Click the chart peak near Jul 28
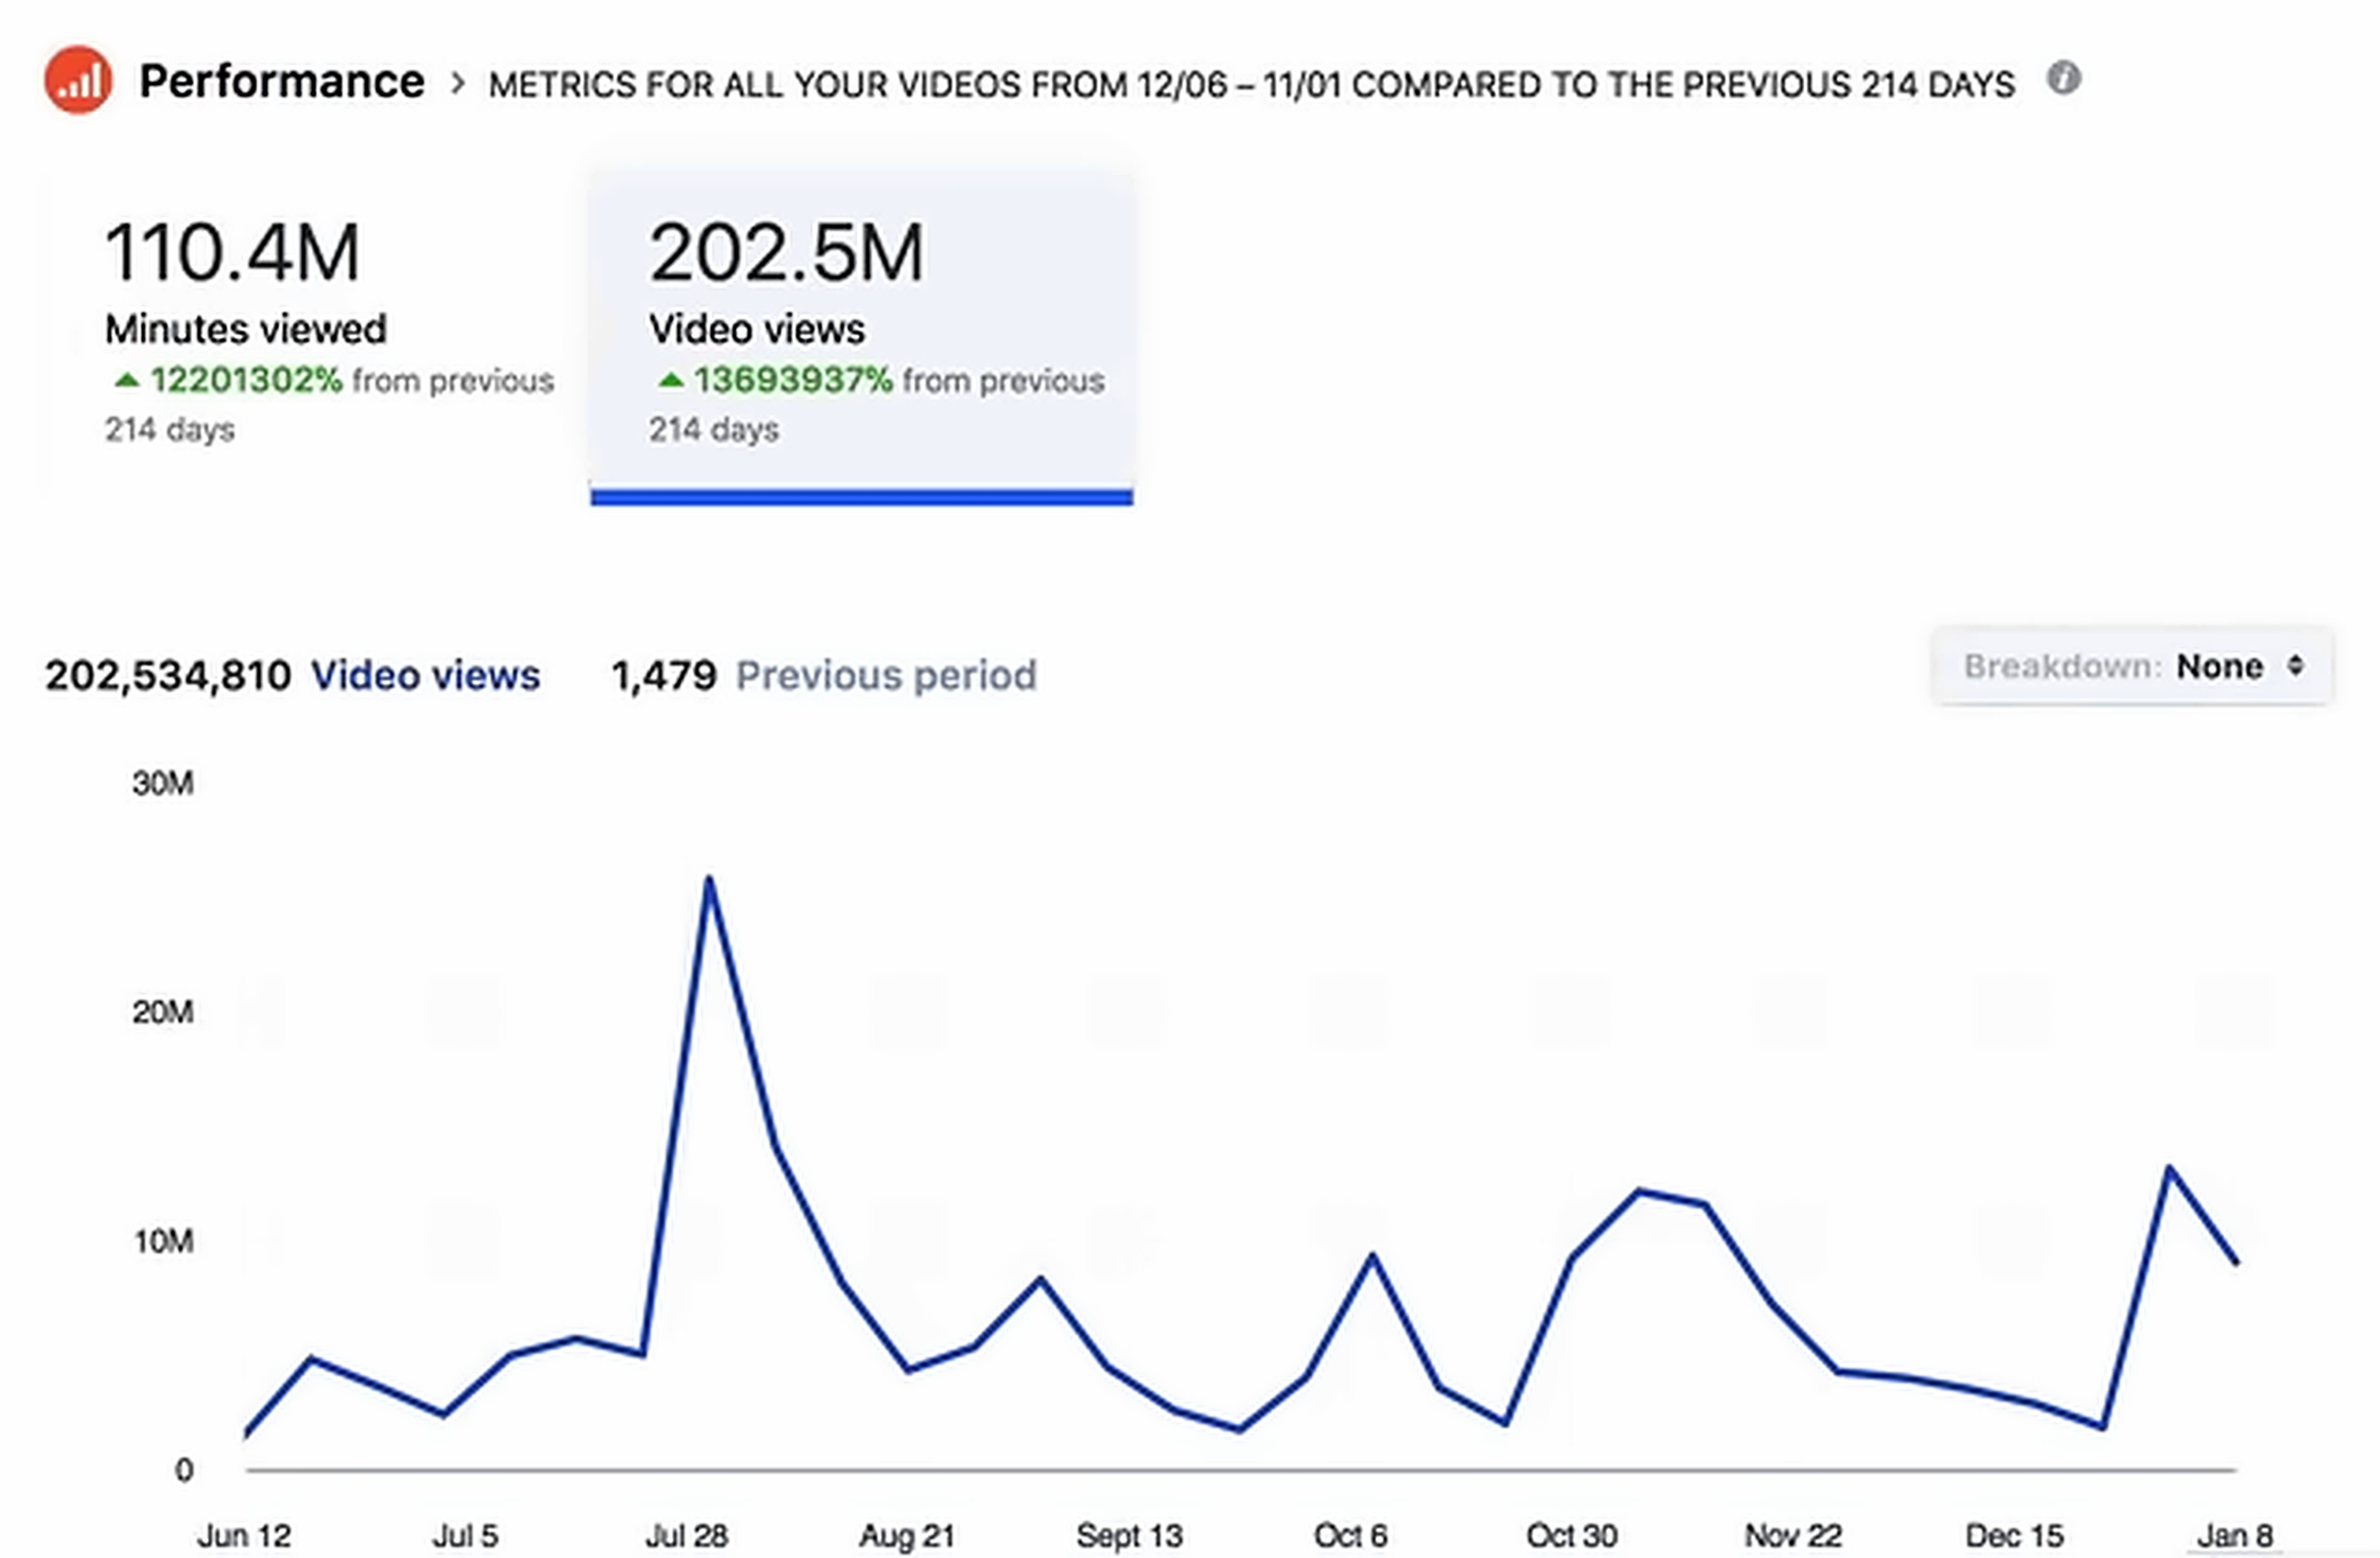This screenshot has width=2380, height=1558. pos(709,879)
